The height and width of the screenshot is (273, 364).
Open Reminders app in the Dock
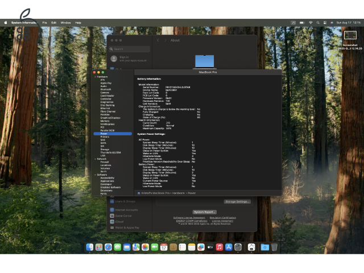point(183,247)
